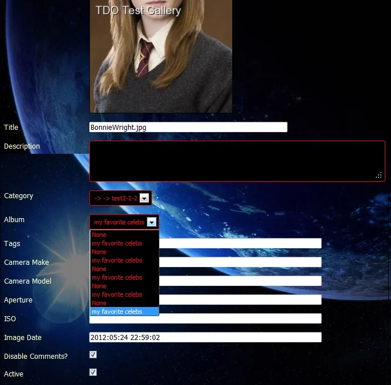This screenshot has width=391, height=385.
Task: Choose the highlighted my favorite celebs option
Action: pos(124,312)
